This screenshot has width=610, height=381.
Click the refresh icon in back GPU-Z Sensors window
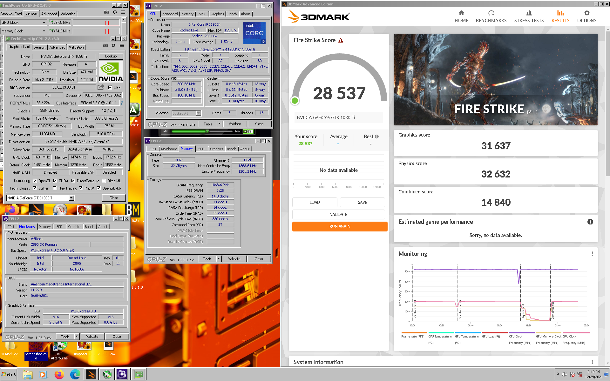pos(115,12)
